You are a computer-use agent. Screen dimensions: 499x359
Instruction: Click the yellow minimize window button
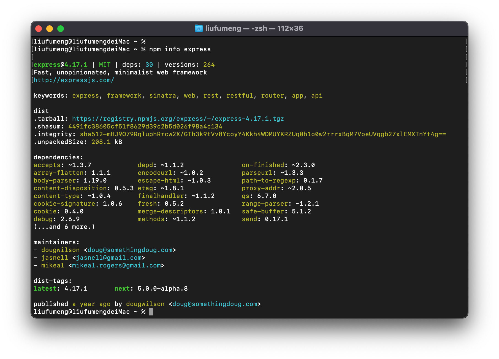coord(50,29)
